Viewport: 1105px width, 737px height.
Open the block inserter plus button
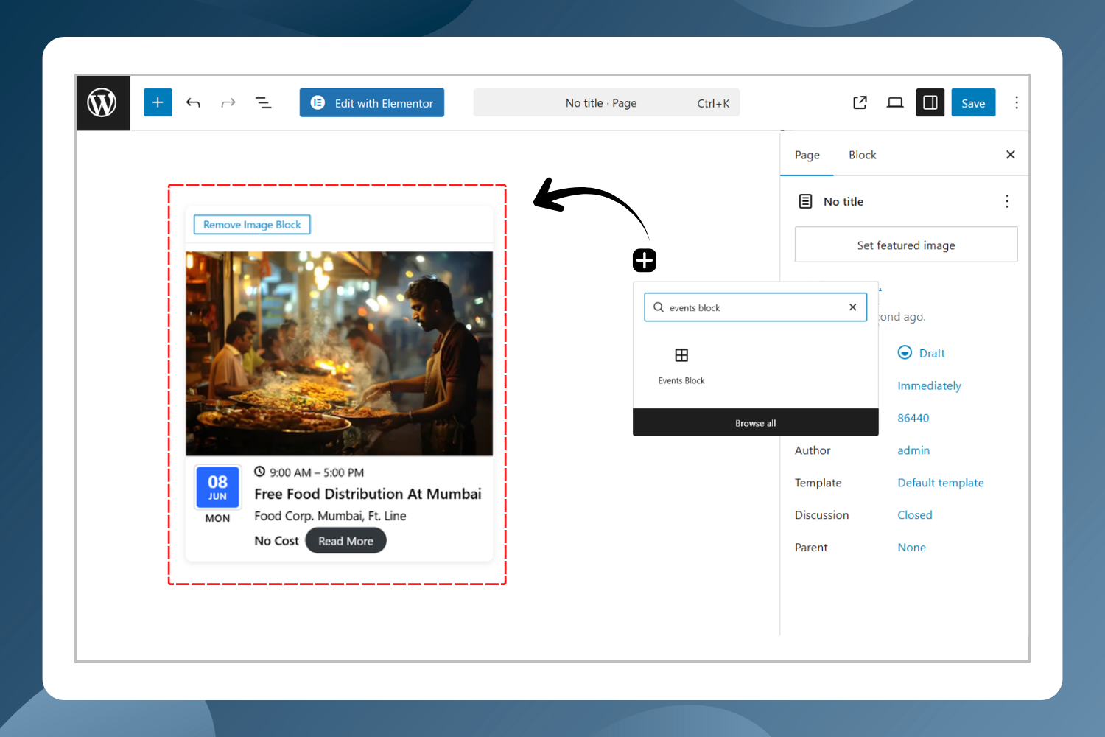point(158,103)
